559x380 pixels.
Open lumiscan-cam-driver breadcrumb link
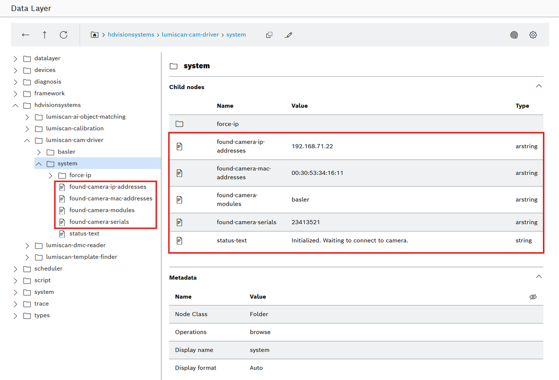190,35
